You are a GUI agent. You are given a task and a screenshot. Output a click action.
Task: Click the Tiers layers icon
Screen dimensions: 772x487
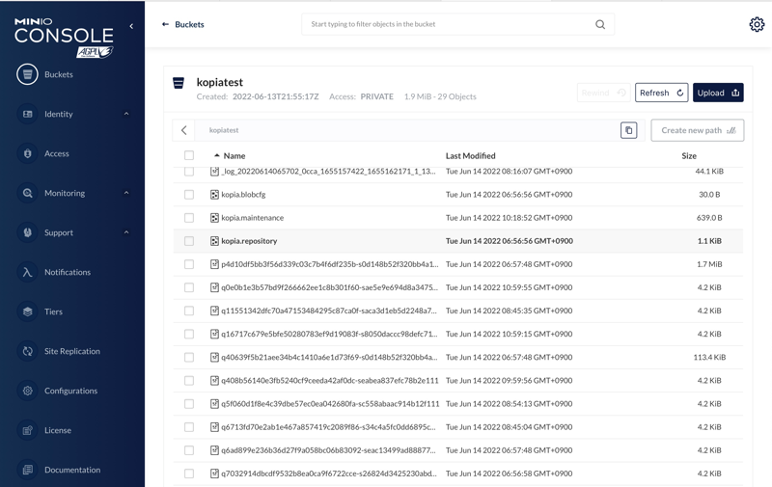(x=27, y=311)
